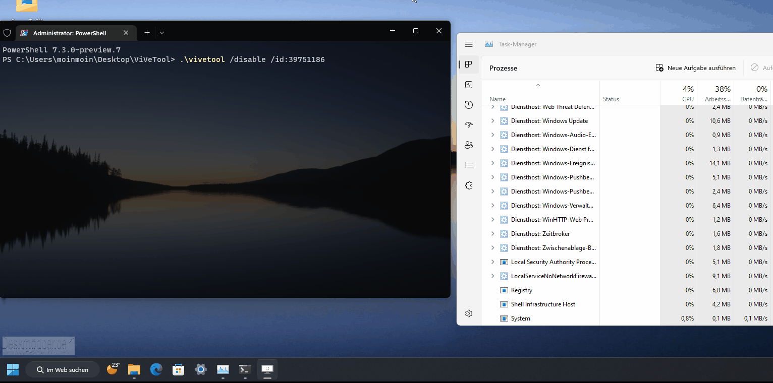Expand Diensthost: Zeitbroker process group

point(493,234)
